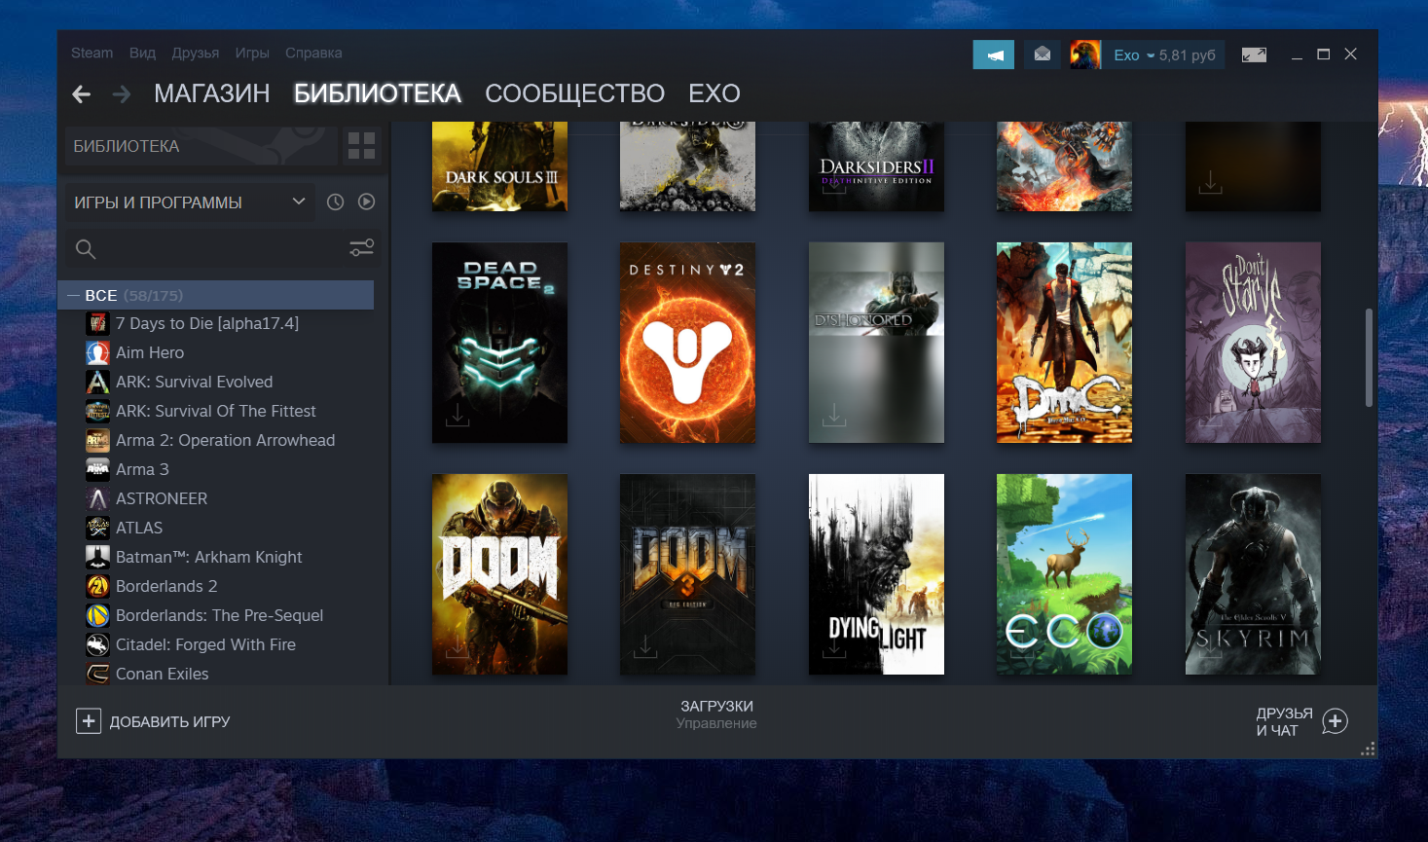Screen dimensions: 1428x842
Task: Open the Справка menu
Action: (313, 53)
